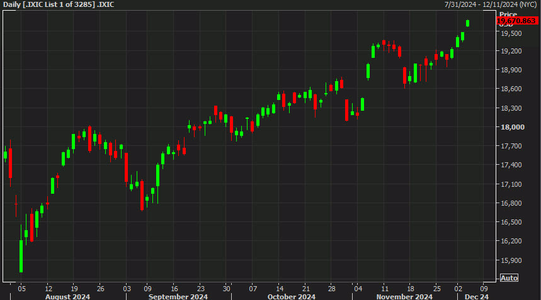Click the 18,600 price axis label
The height and width of the screenshot is (300, 541).
click(511, 89)
